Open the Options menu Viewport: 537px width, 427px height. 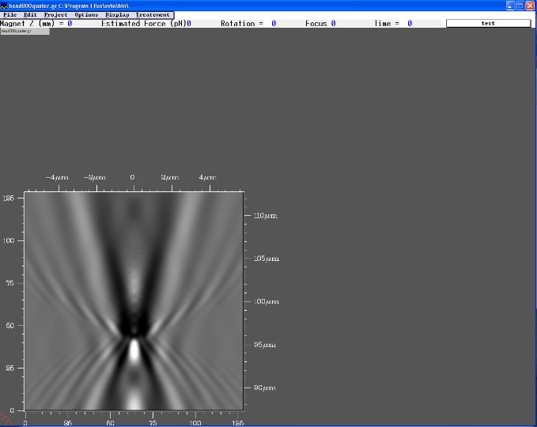86,15
